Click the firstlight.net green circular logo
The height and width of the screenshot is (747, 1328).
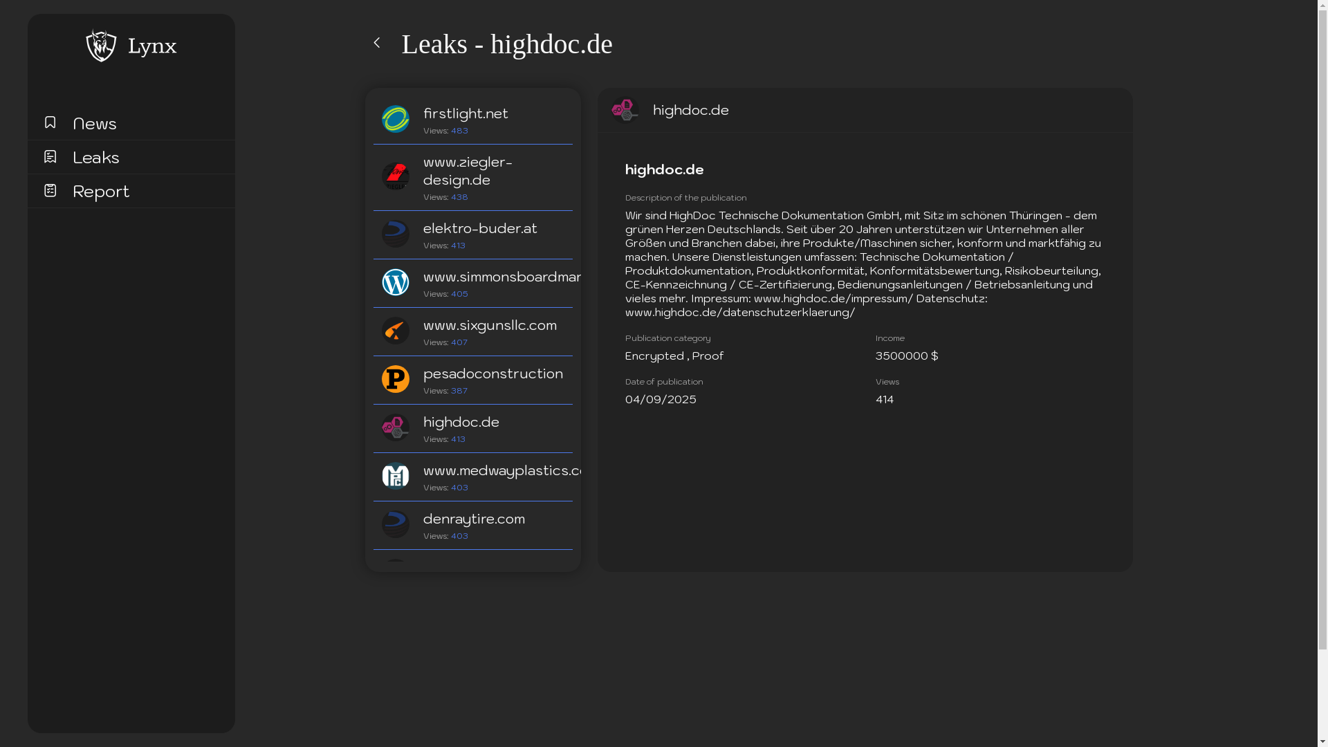[396, 119]
